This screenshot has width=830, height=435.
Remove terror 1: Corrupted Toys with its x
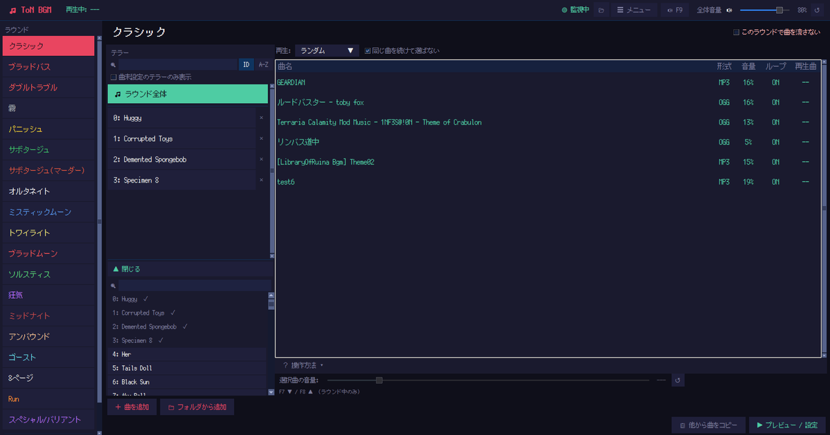tap(262, 138)
